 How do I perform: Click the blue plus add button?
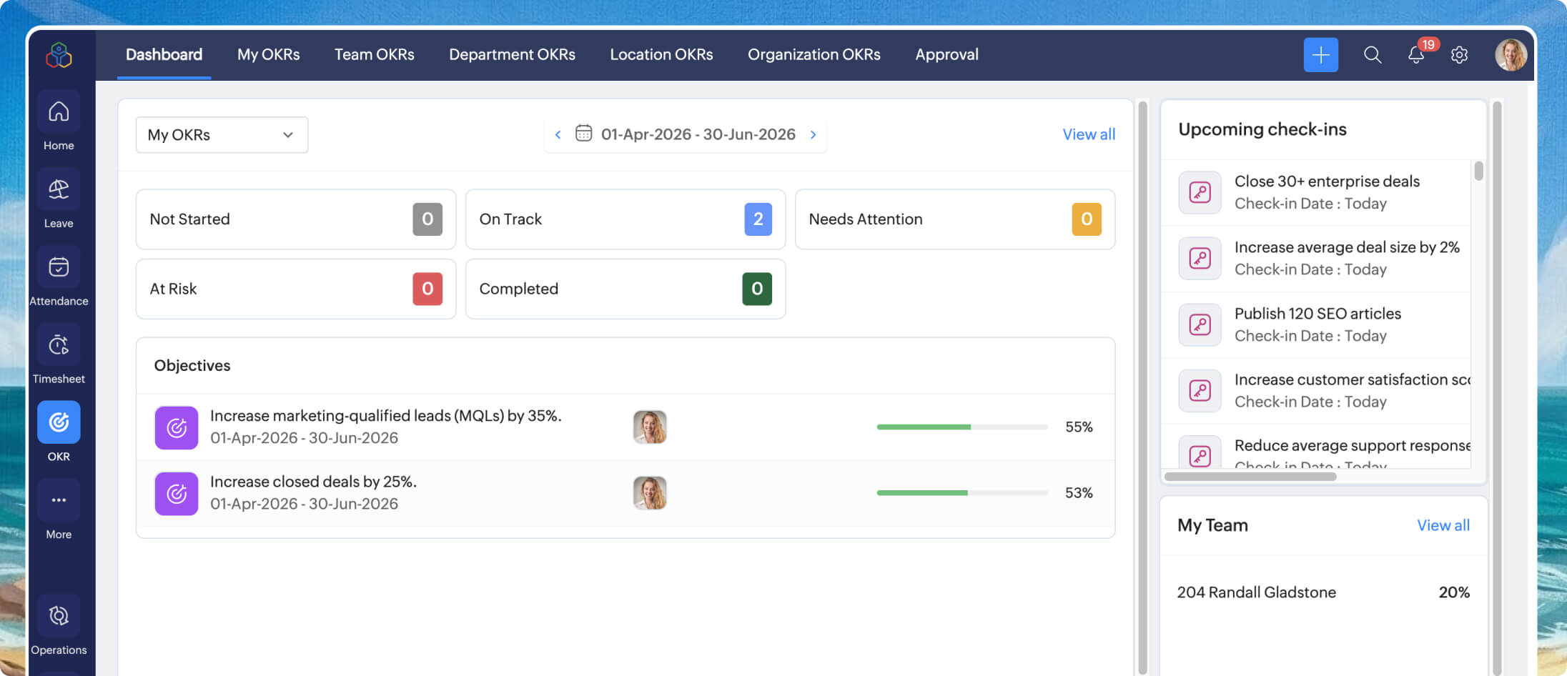[x=1320, y=55]
